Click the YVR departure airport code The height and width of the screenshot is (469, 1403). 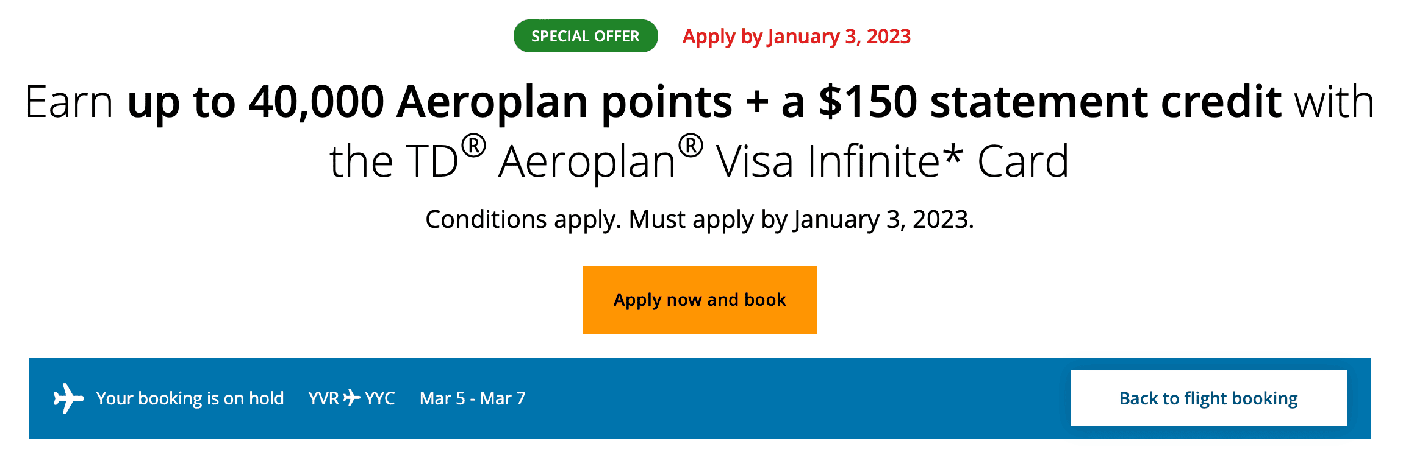[x=323, y=398]
